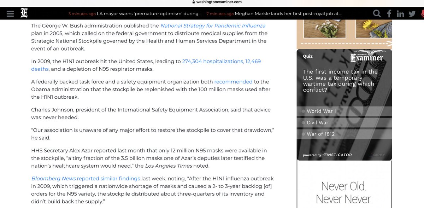Visit Washington Examiner's Facebook page icon
Screen dimensions: 424x208
[x=389, y=14]
